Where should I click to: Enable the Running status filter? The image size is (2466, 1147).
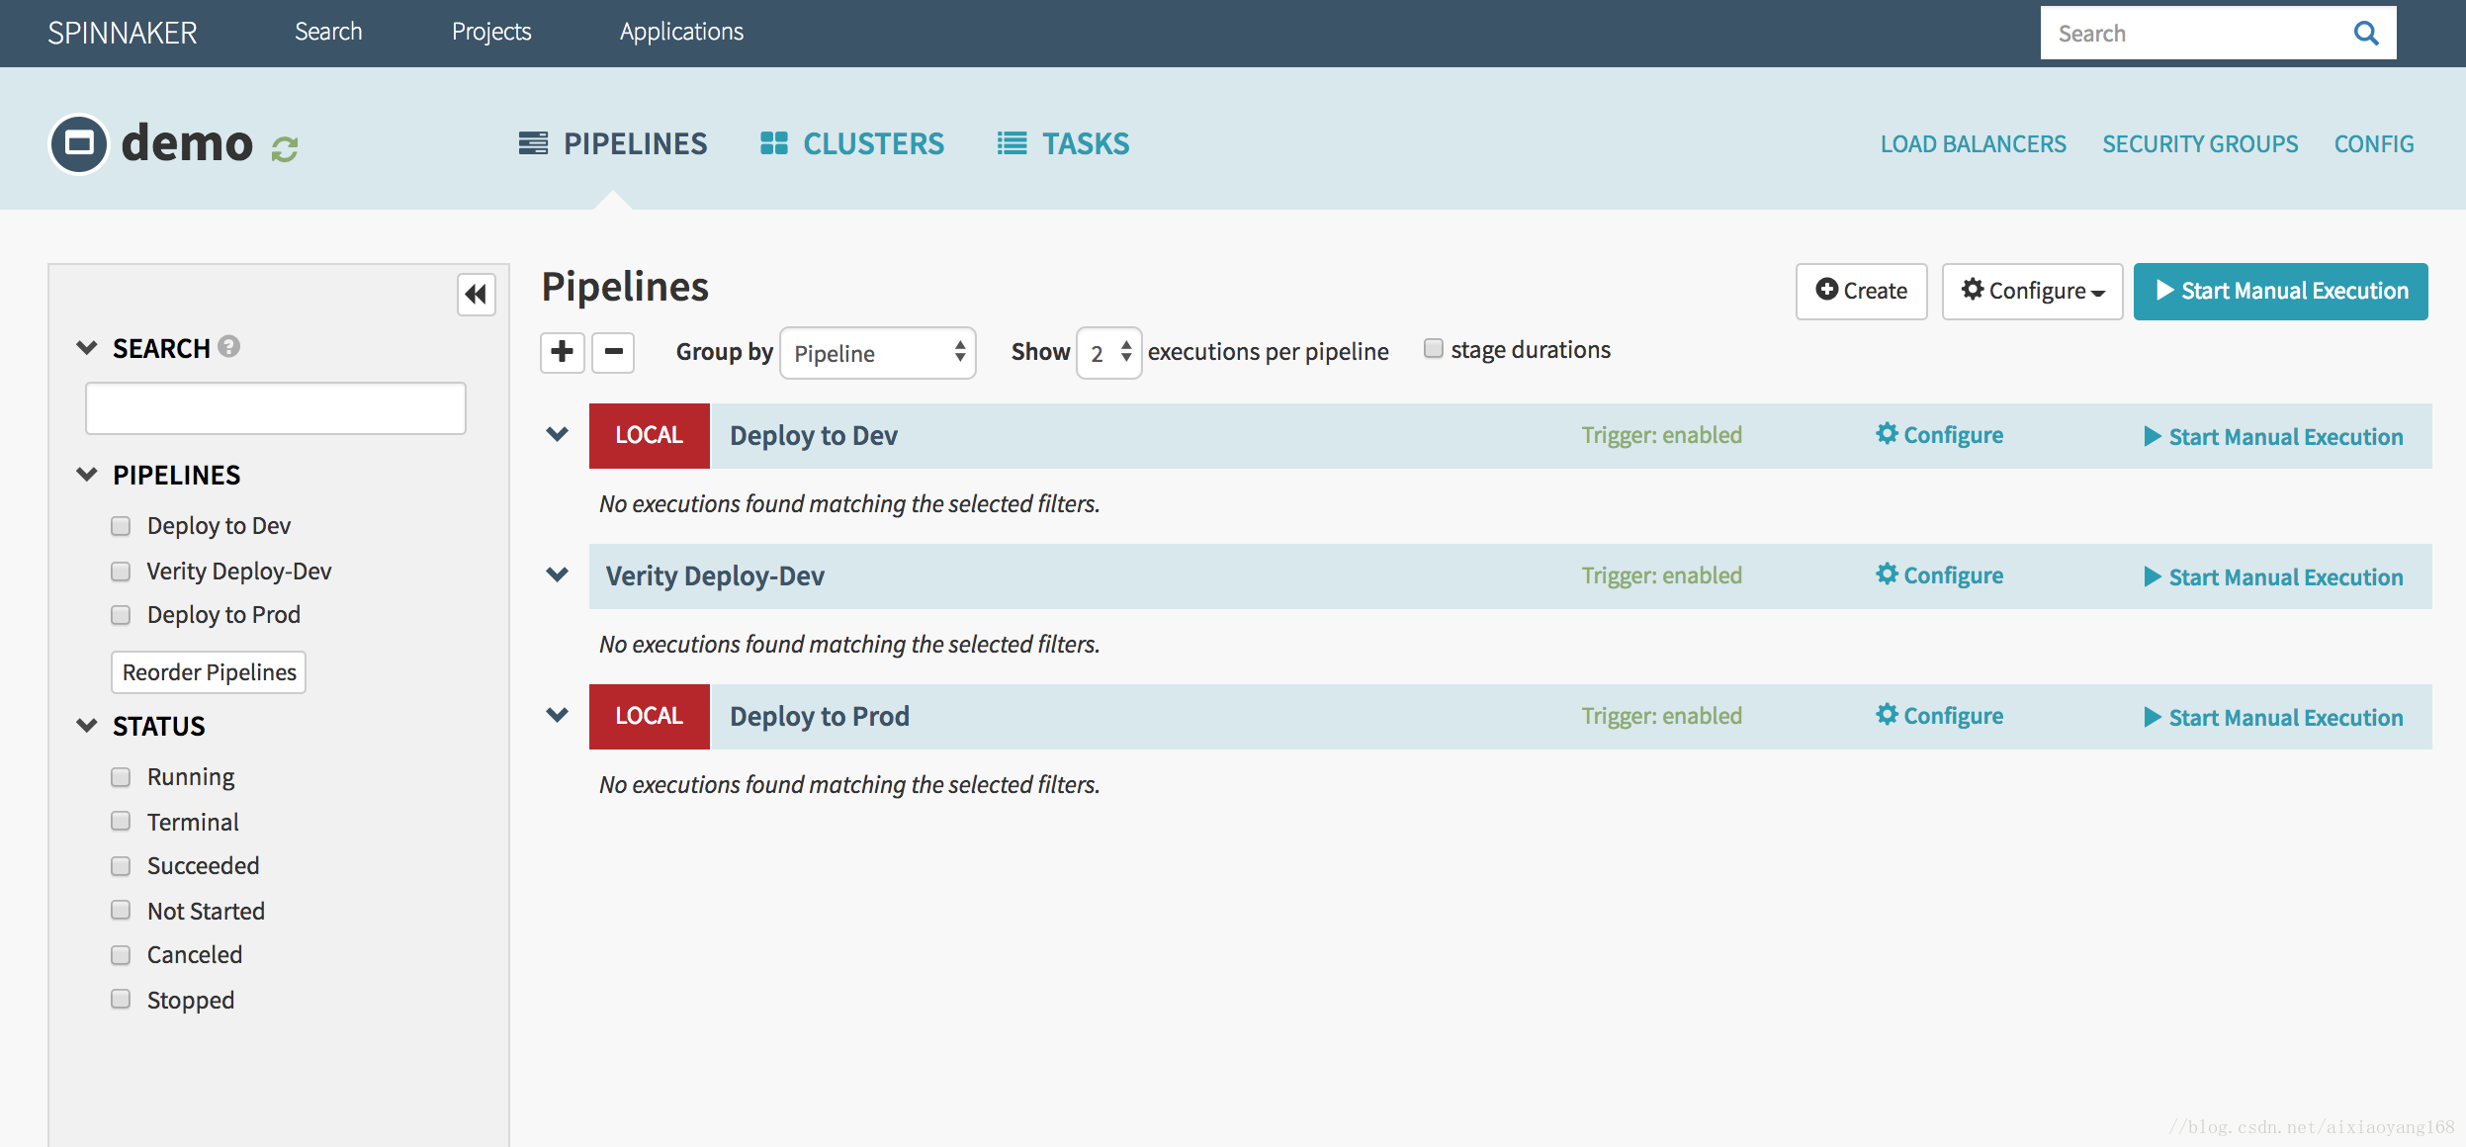[121, 777]
